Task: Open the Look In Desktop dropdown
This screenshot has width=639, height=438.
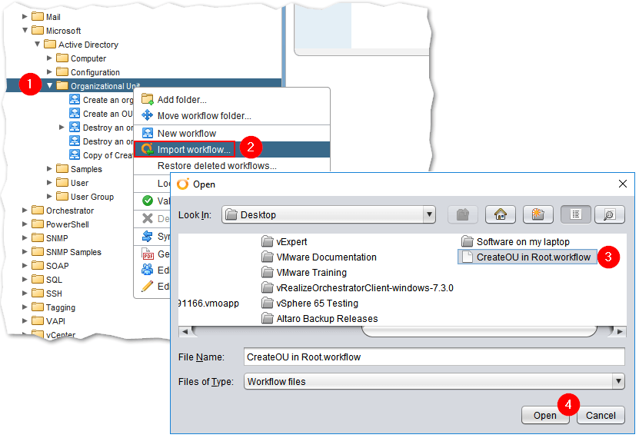Action: coord(429,214)
